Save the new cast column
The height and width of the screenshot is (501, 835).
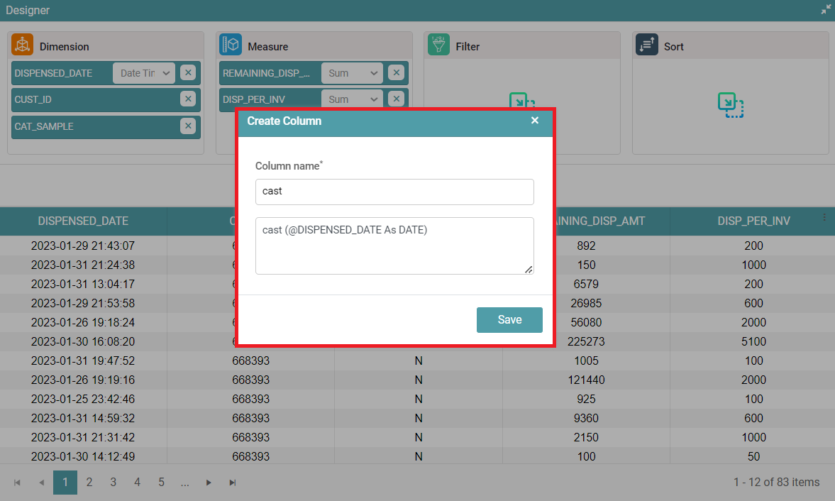pyautogui.click(x=509, y=320)
